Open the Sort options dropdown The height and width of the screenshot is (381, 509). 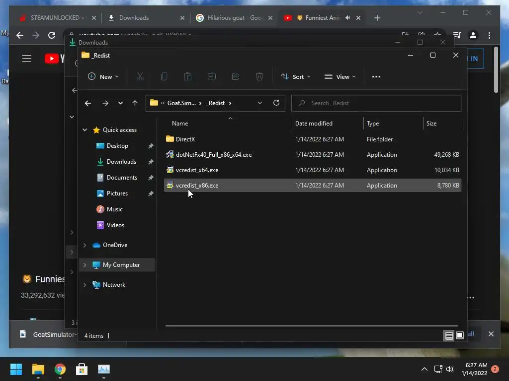[x=296, y=77]
